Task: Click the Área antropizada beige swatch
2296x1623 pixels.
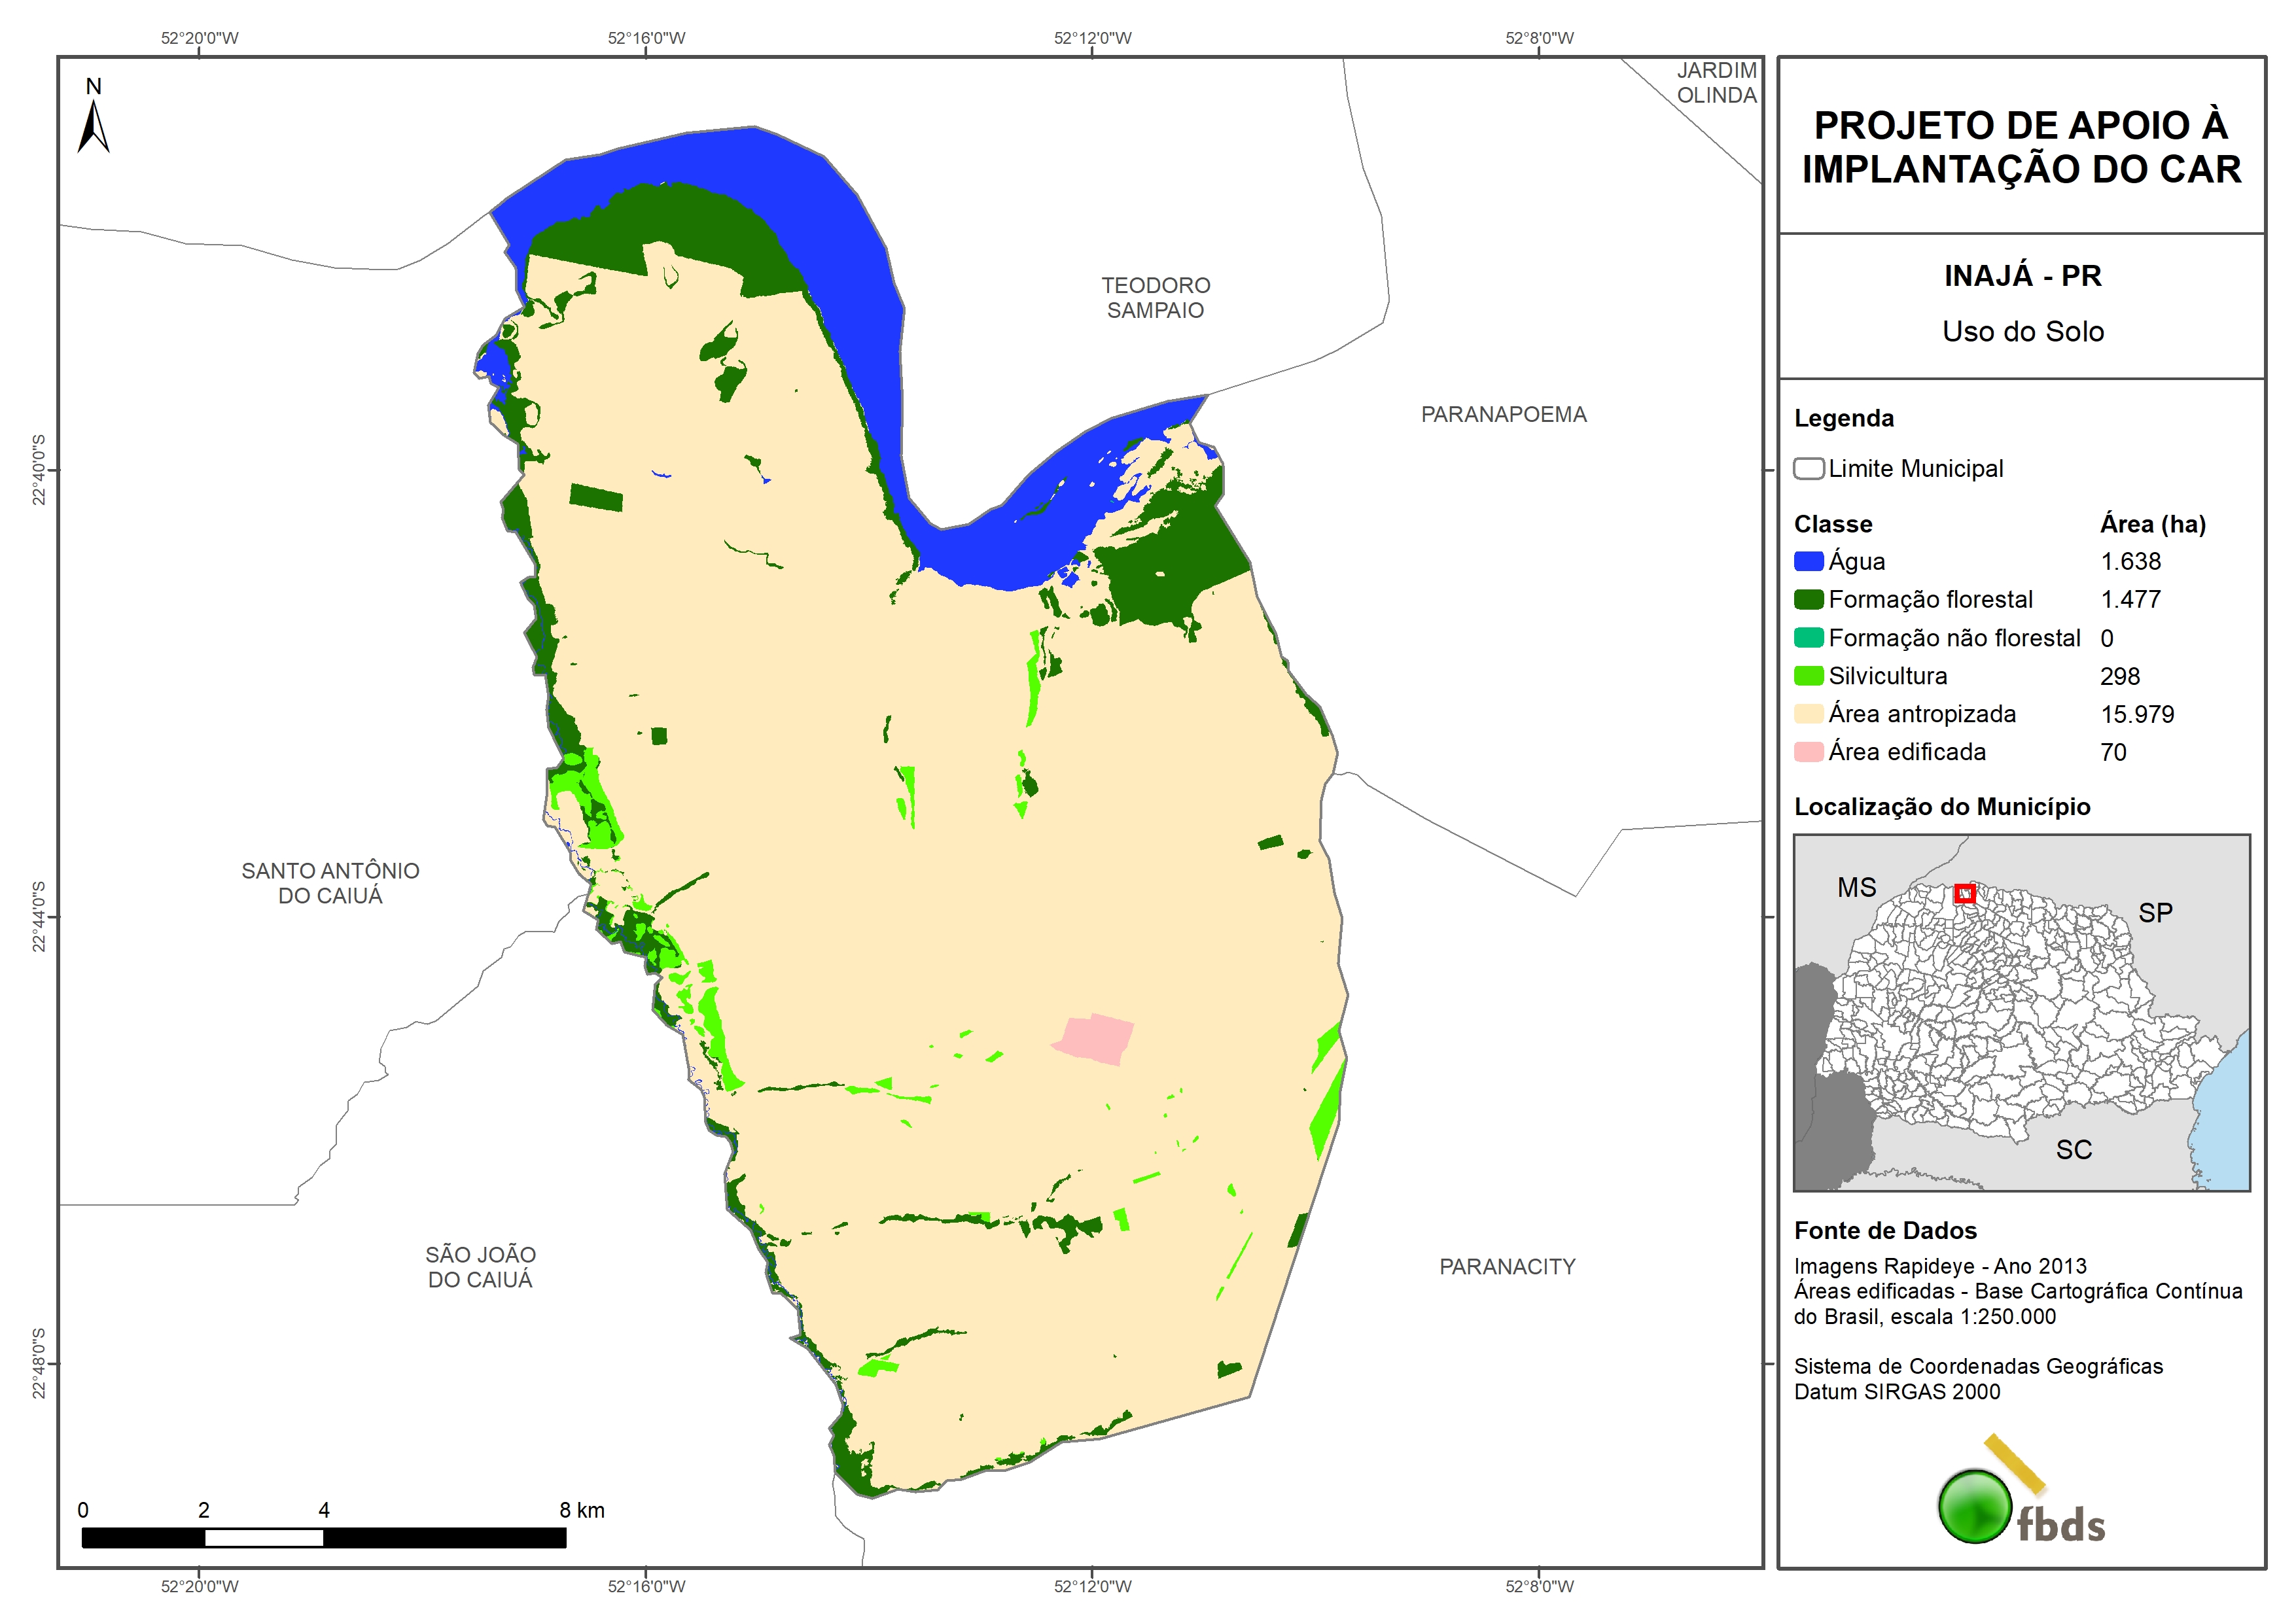Action: (x=1808, y=714)
